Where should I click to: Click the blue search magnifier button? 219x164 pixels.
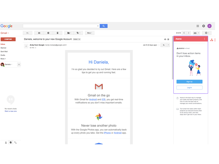pyautogui.click(x=103, y=26)
